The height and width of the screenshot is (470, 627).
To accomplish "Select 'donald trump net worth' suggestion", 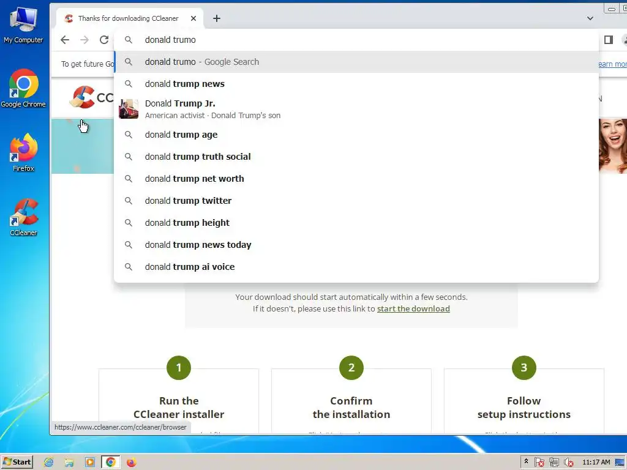I will click(356, 179).
